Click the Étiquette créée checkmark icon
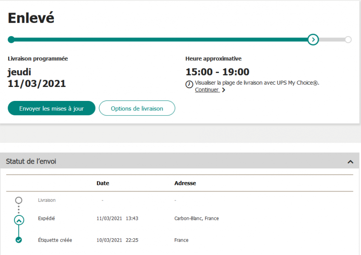361x255 pixels. 19,240
